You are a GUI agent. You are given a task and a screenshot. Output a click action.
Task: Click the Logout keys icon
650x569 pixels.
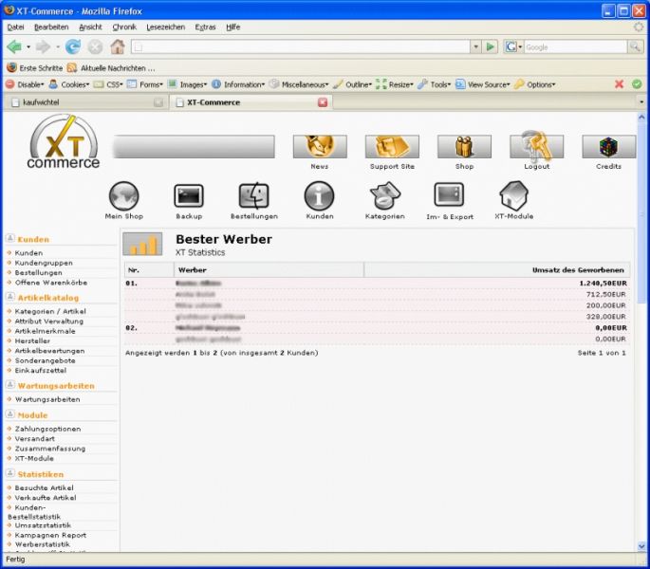tap(536, 146)
